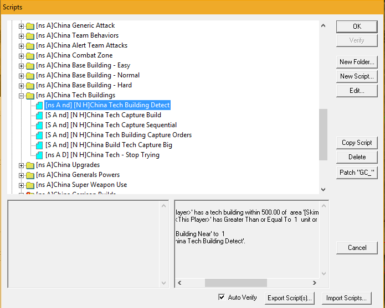Collapse the China Tech Buildings folder
The width and height of the screenshot is (385, 308).
22,95
